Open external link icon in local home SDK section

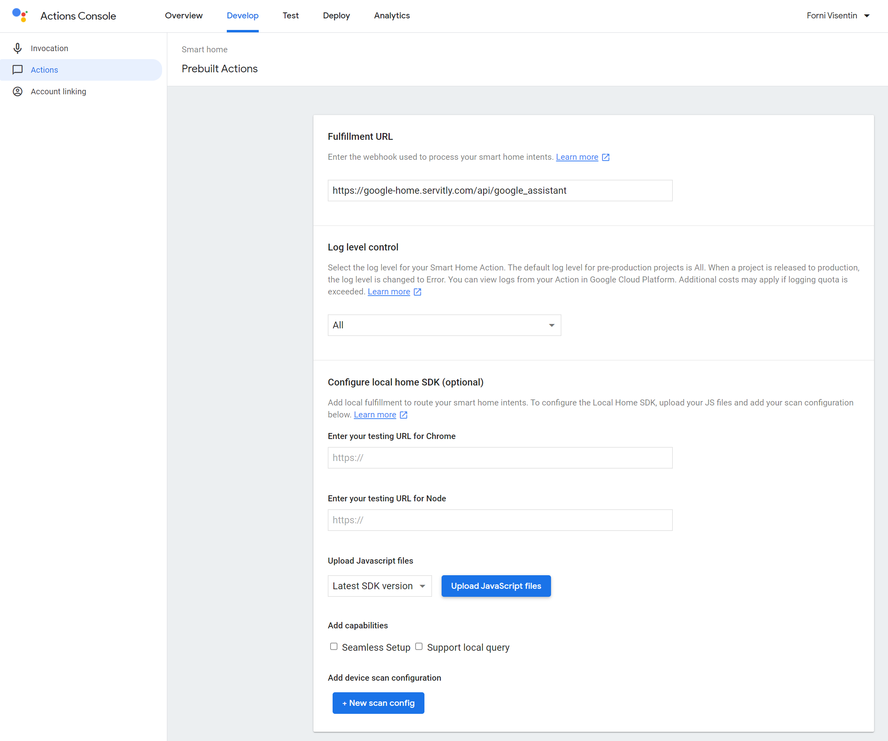click(x=403, y=415)
